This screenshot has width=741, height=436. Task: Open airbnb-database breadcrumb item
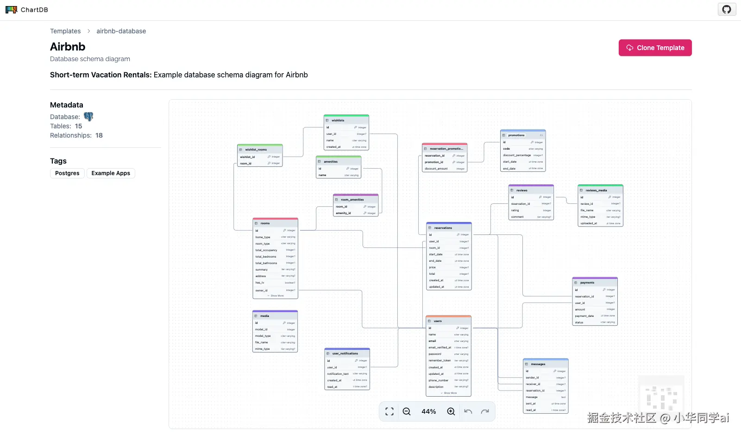[121, 31]
